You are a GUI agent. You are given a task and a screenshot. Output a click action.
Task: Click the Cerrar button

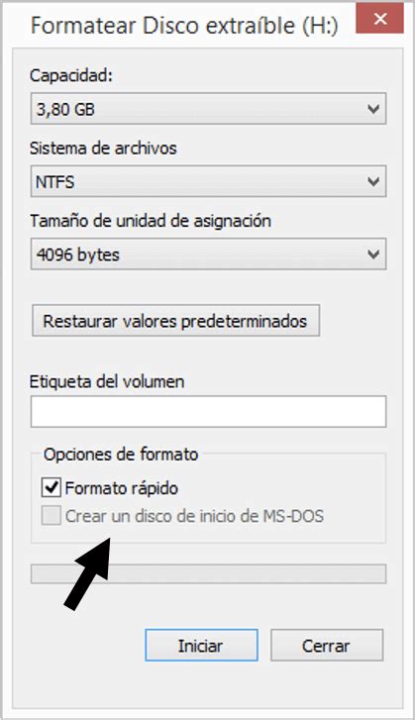(327, 645)
